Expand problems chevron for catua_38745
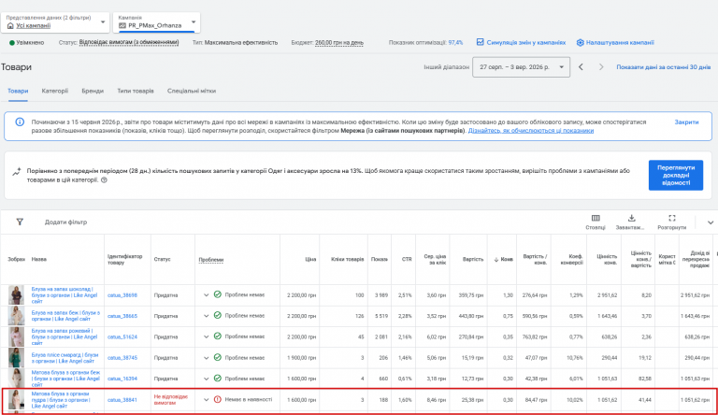This screenshot has width=718, height=415. (x=206, y=358)
